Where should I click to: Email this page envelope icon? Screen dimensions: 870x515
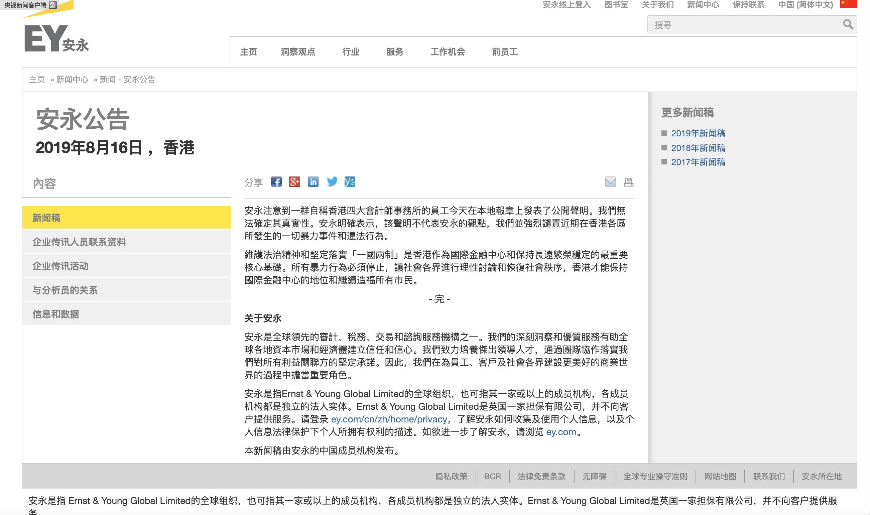point(610,182)
